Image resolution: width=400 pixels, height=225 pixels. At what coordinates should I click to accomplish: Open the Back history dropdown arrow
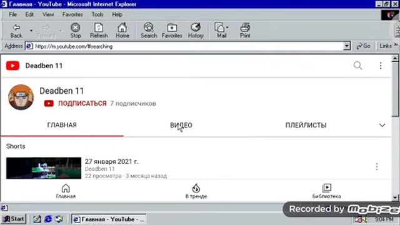31,31
